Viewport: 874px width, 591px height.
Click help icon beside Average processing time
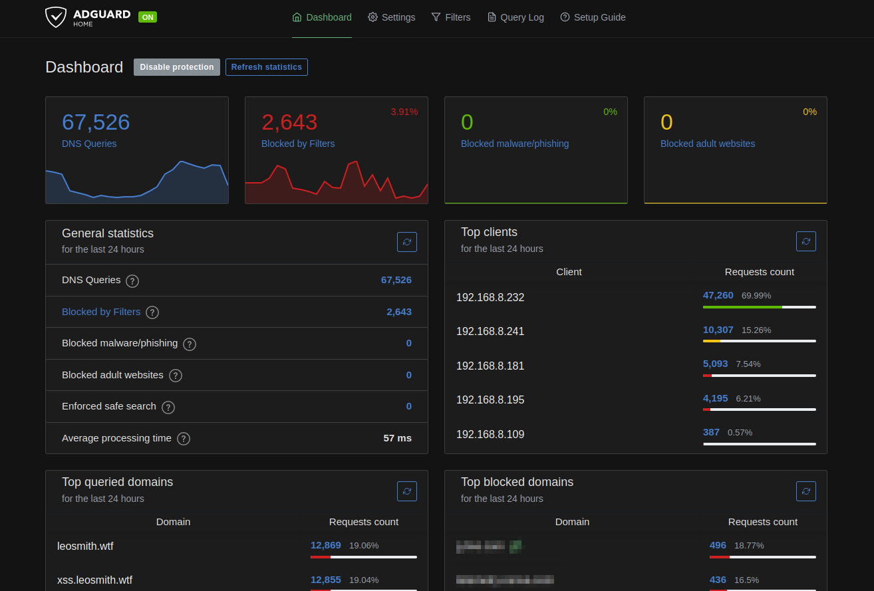(184, 439)
